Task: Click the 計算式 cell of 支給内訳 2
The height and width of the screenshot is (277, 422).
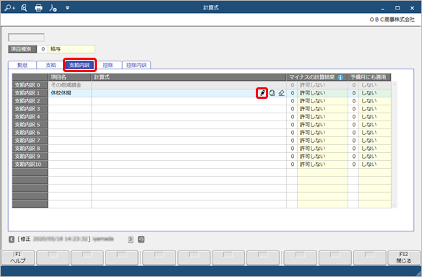Action: [189, 101]
